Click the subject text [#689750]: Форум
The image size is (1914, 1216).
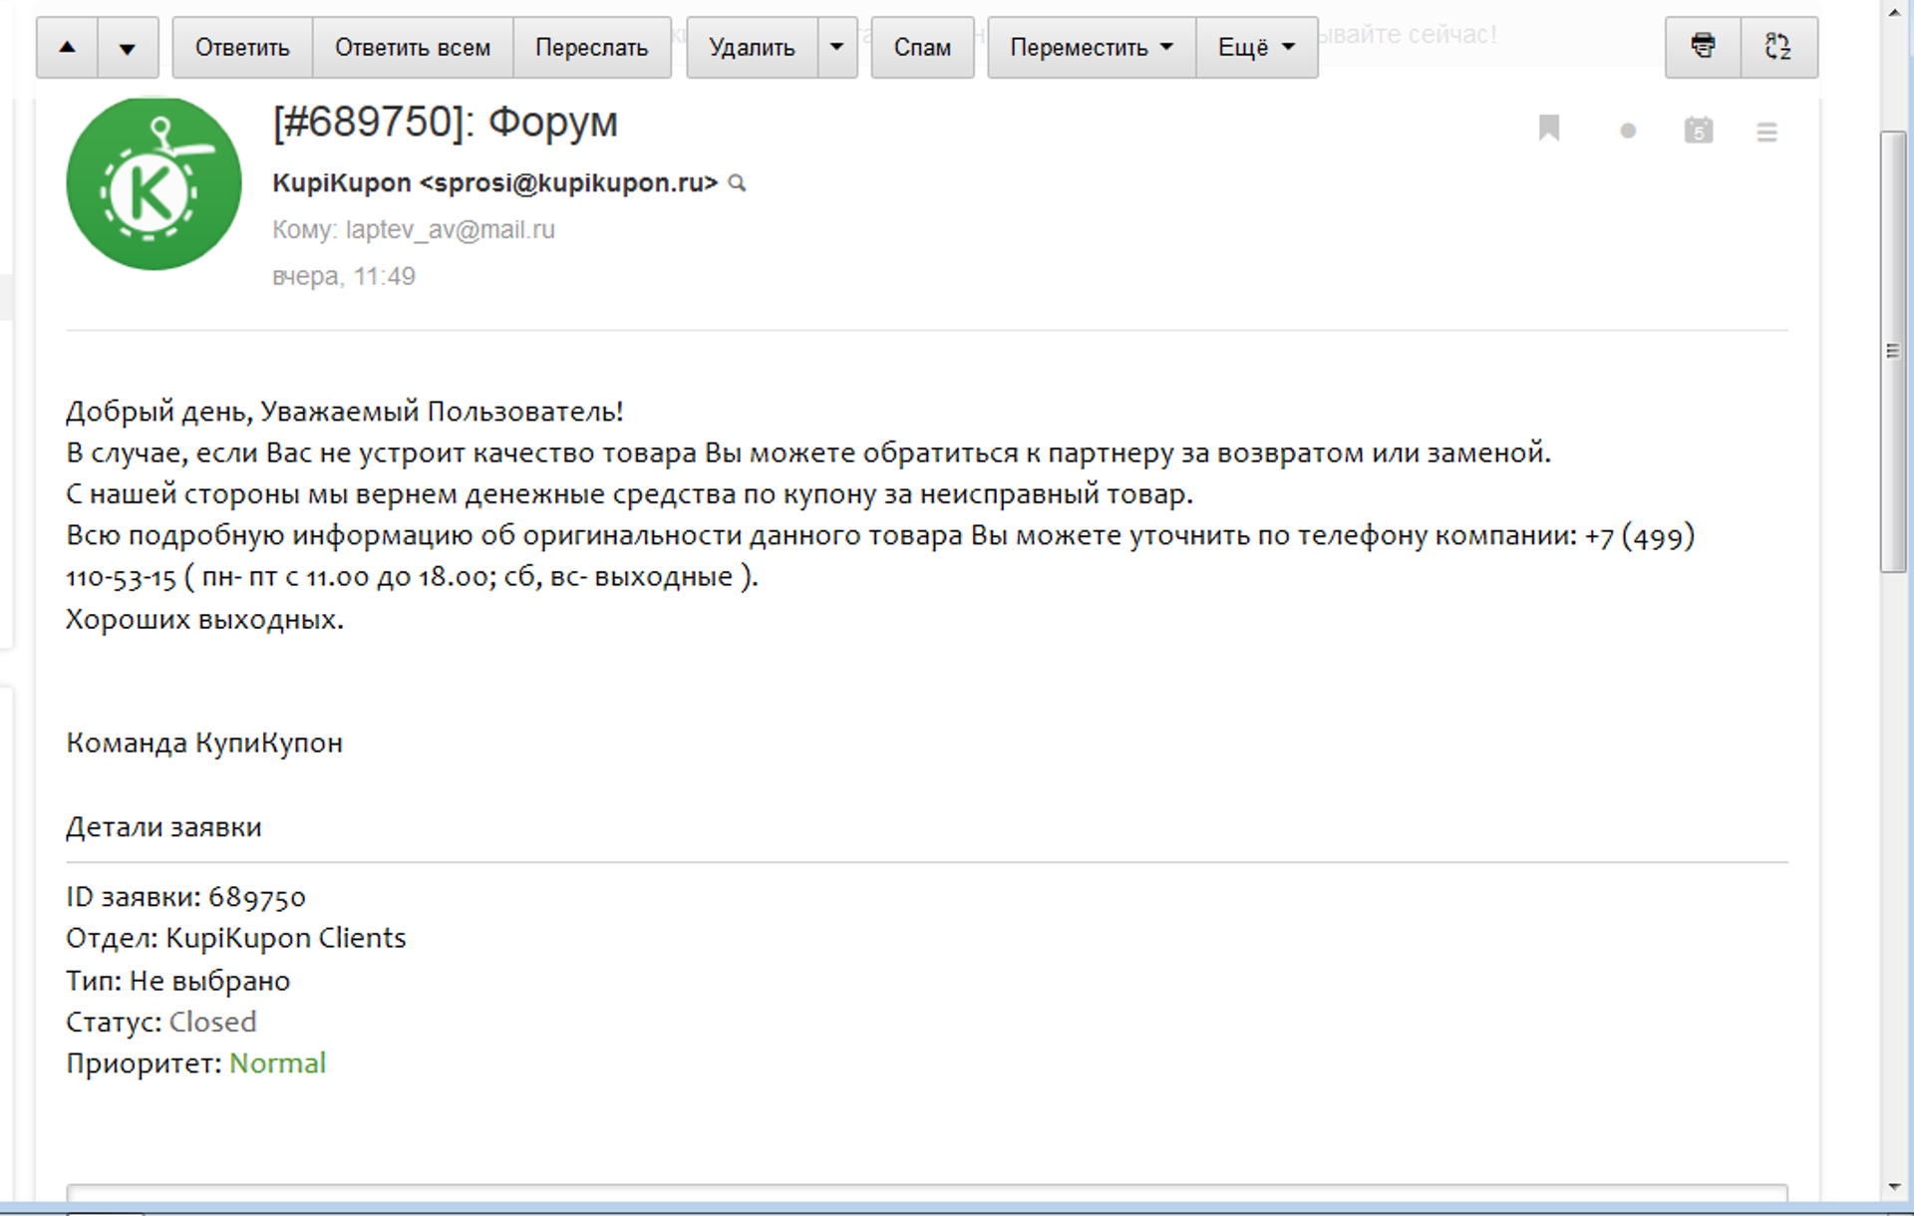click(x=446, y=122)
